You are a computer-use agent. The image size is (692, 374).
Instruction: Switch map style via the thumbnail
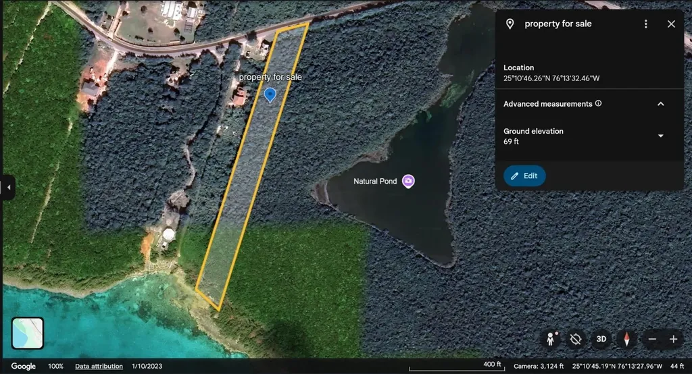(27, 333)
